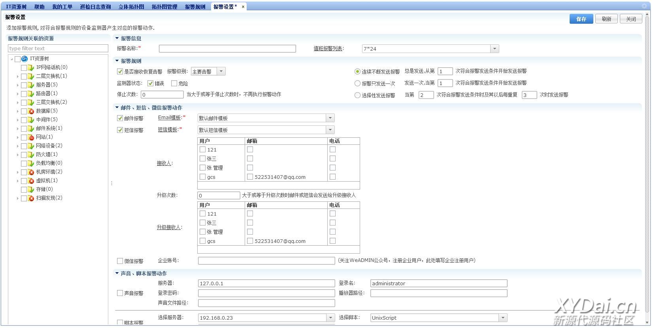Click the 刷新 button

click(x=606, y=19)
